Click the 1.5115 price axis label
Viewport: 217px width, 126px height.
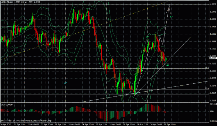click(213, 101)
